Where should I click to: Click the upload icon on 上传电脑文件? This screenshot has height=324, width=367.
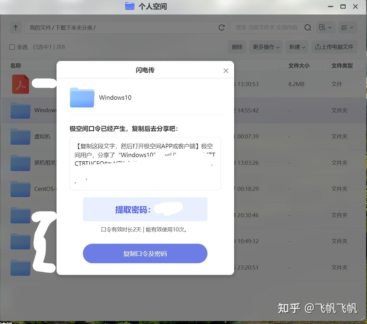pos(317,47)
